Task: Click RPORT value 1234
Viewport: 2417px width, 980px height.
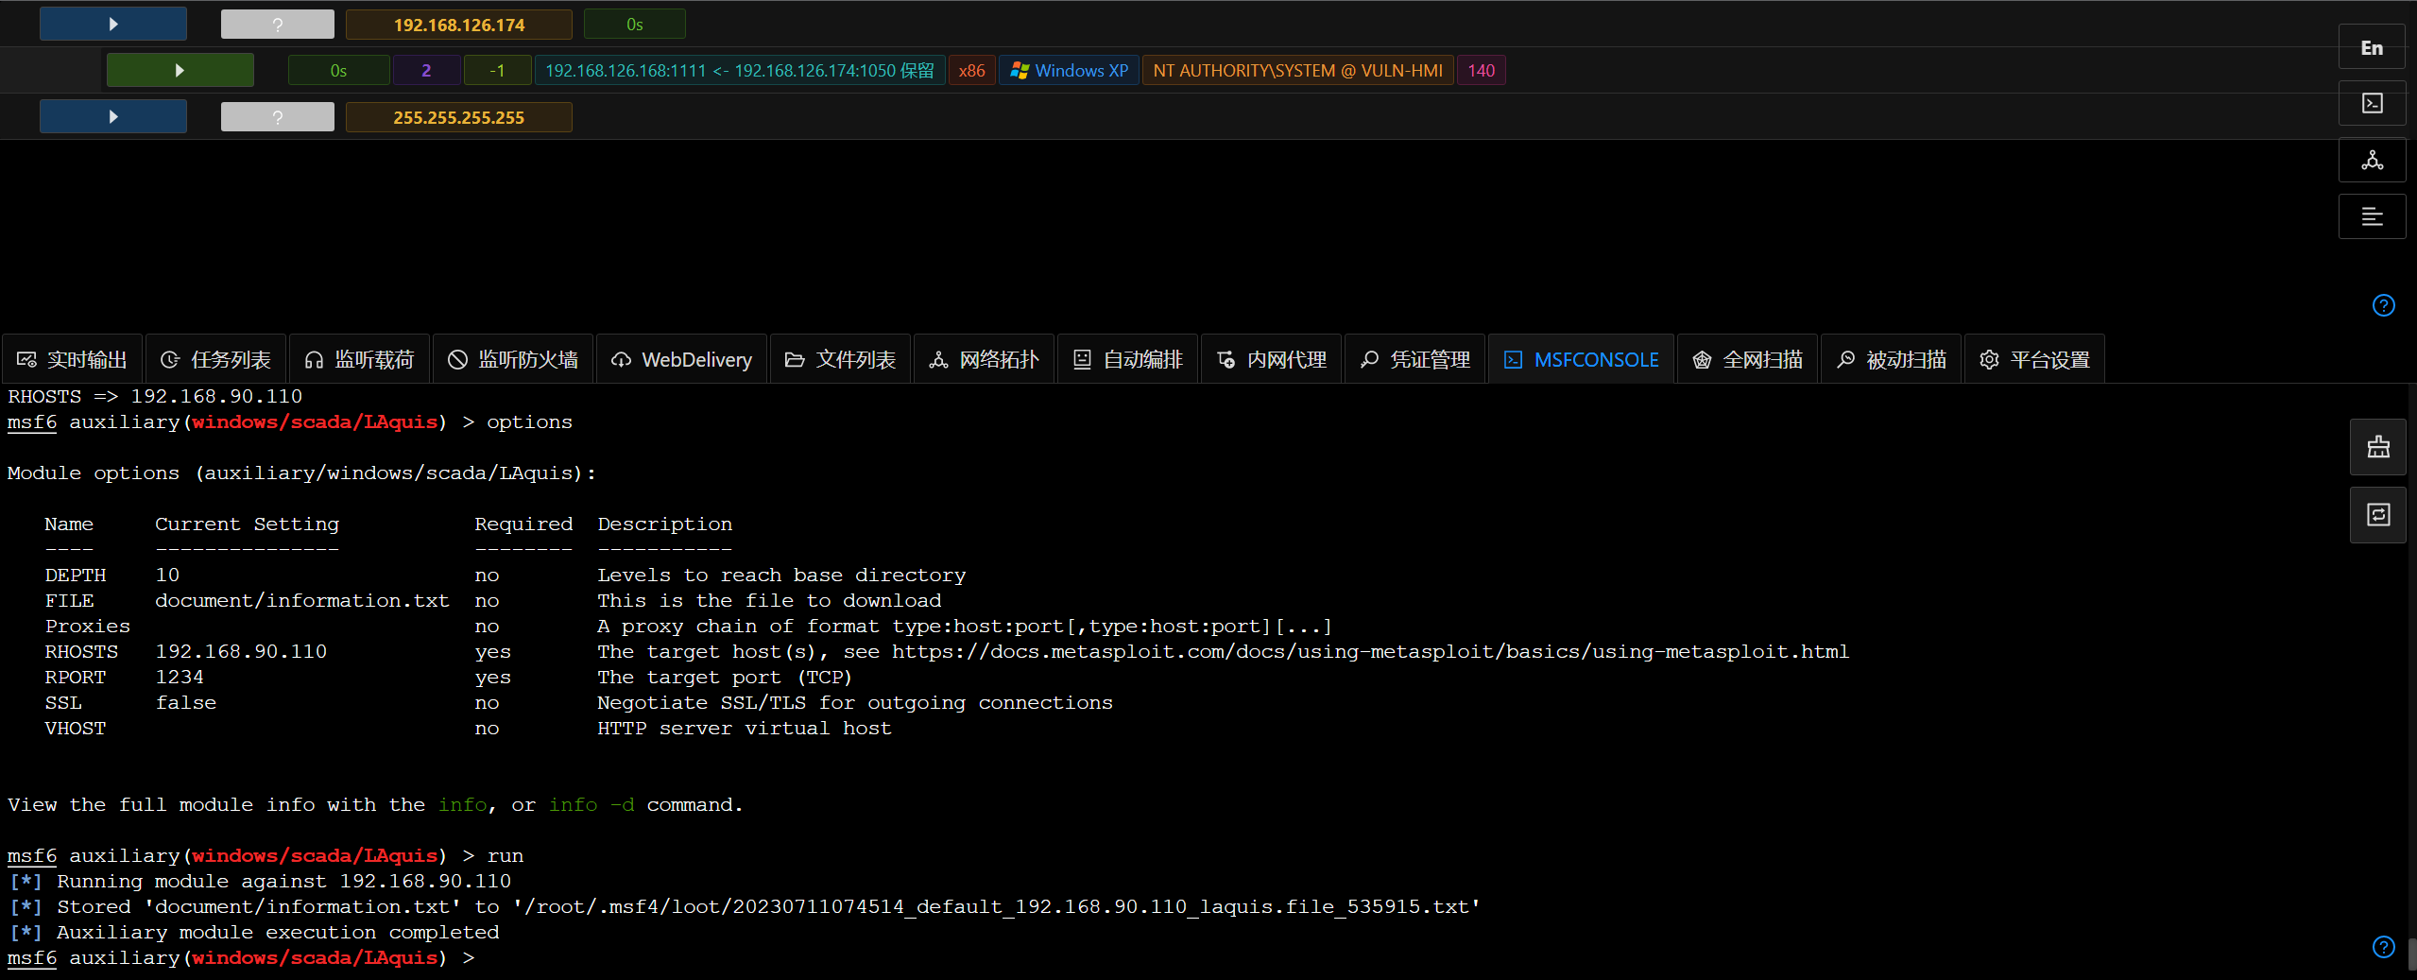Action: point(180,678)
